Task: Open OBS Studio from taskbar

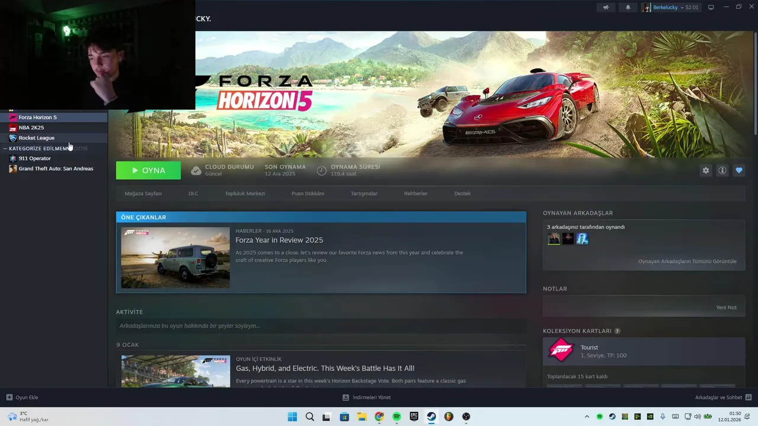Action: (466, 417)
